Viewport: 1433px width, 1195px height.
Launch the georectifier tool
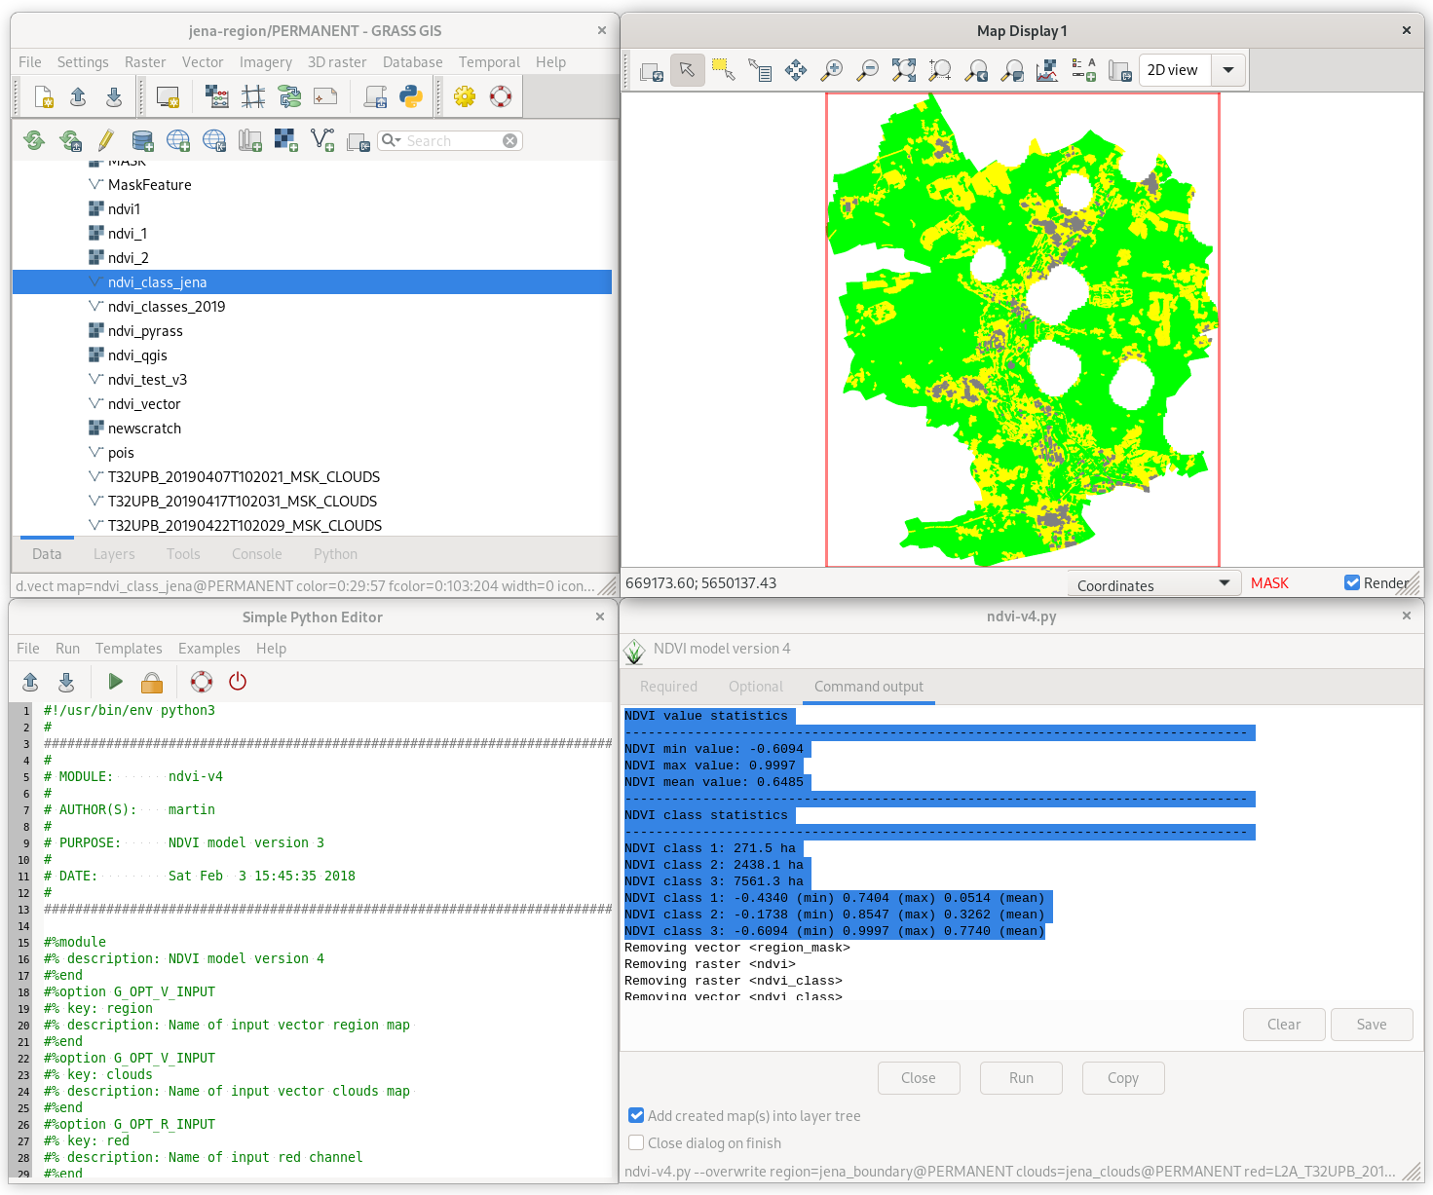point(253,96)
